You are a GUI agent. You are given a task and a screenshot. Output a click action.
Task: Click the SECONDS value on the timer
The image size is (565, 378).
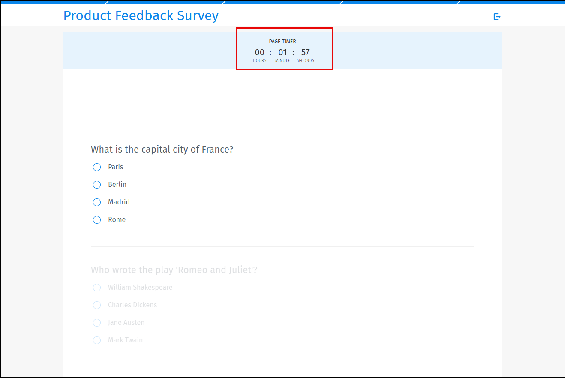click(305, 52)
